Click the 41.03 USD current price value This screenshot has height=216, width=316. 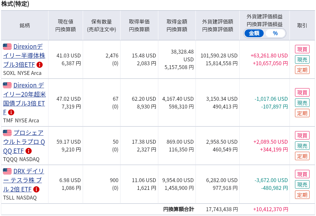coord(68,56)
